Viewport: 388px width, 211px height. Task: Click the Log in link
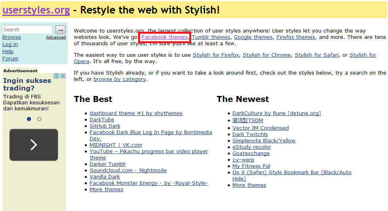tap(10, 44)
